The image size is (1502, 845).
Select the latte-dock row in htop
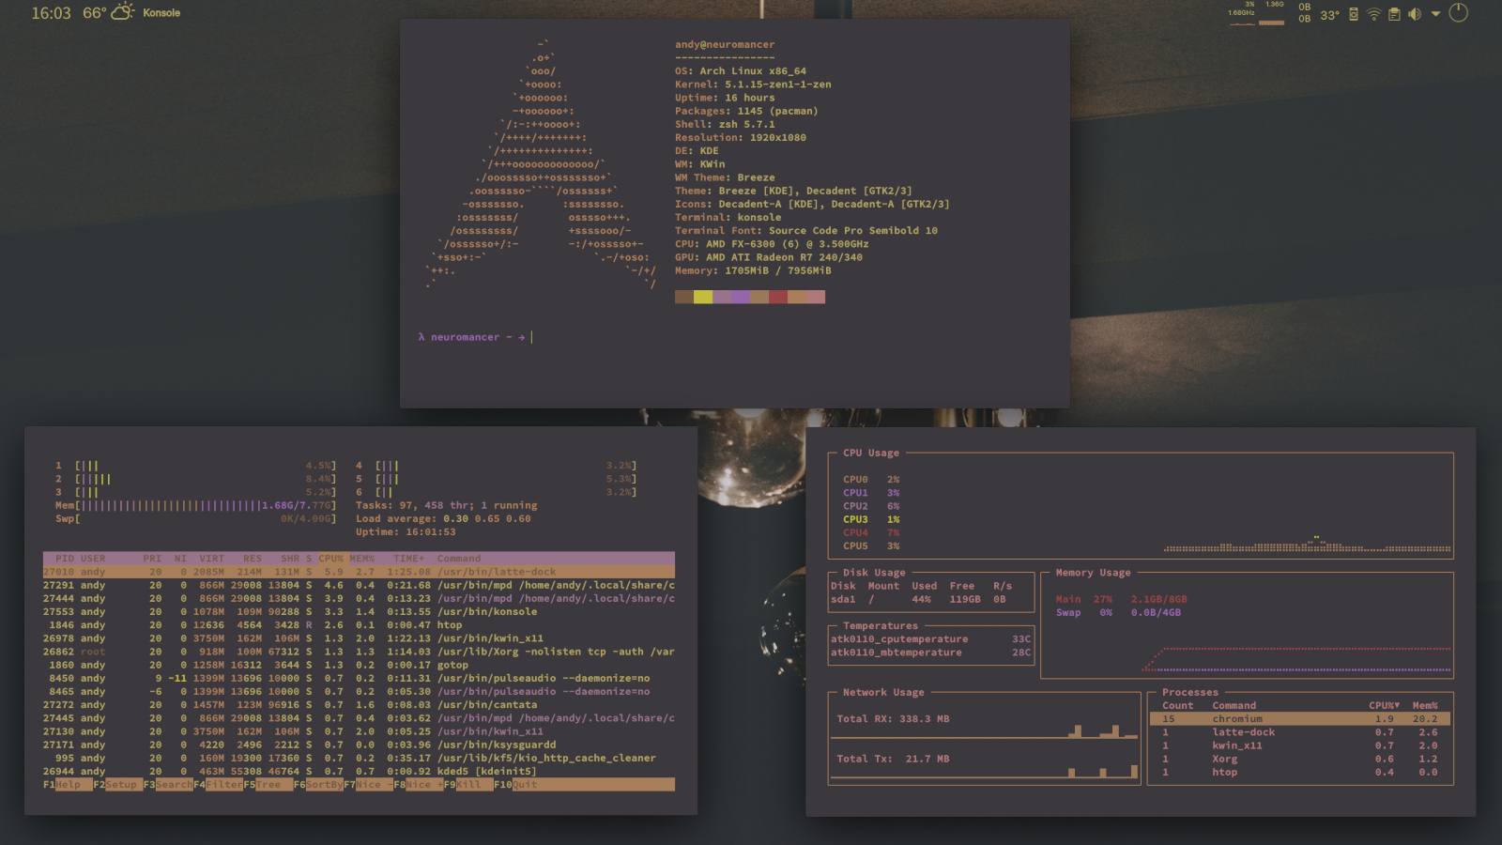coord(359,572)
